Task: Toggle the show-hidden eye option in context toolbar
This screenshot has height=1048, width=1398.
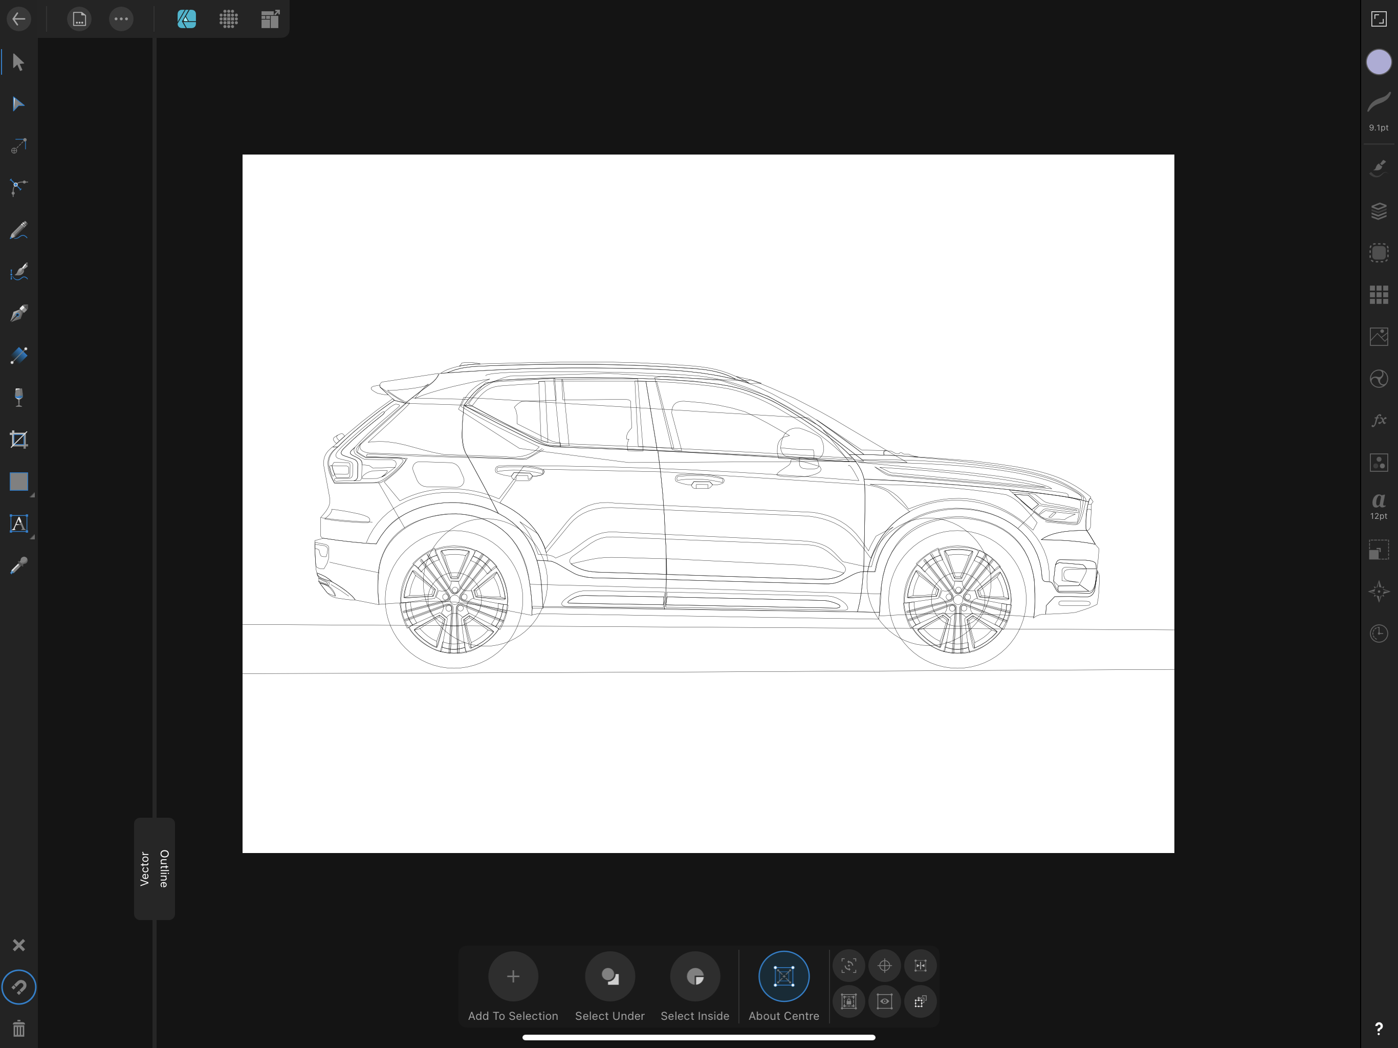Action: coord(884,1001)
